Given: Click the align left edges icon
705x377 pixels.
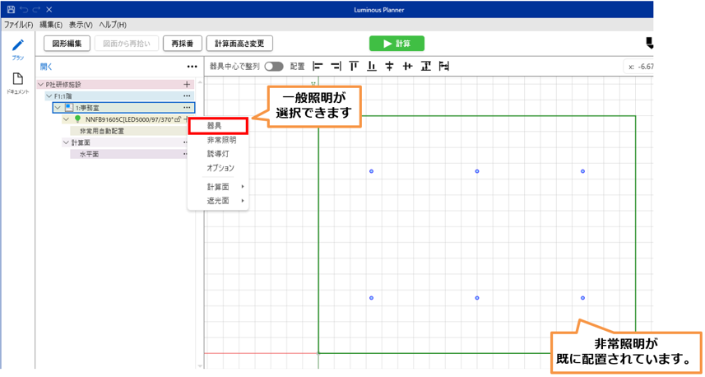Looking at the screenshot, I should click(x=318, y=66).
